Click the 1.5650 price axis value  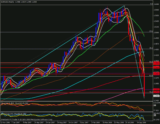pos(156,16)
